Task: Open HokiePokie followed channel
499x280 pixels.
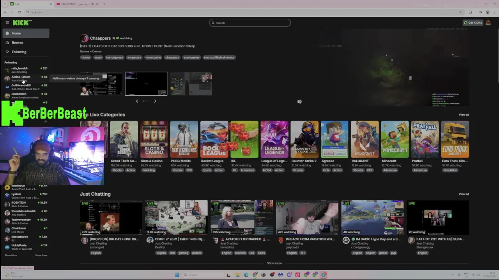Action: pyautogui.click(x=26, y=247)
